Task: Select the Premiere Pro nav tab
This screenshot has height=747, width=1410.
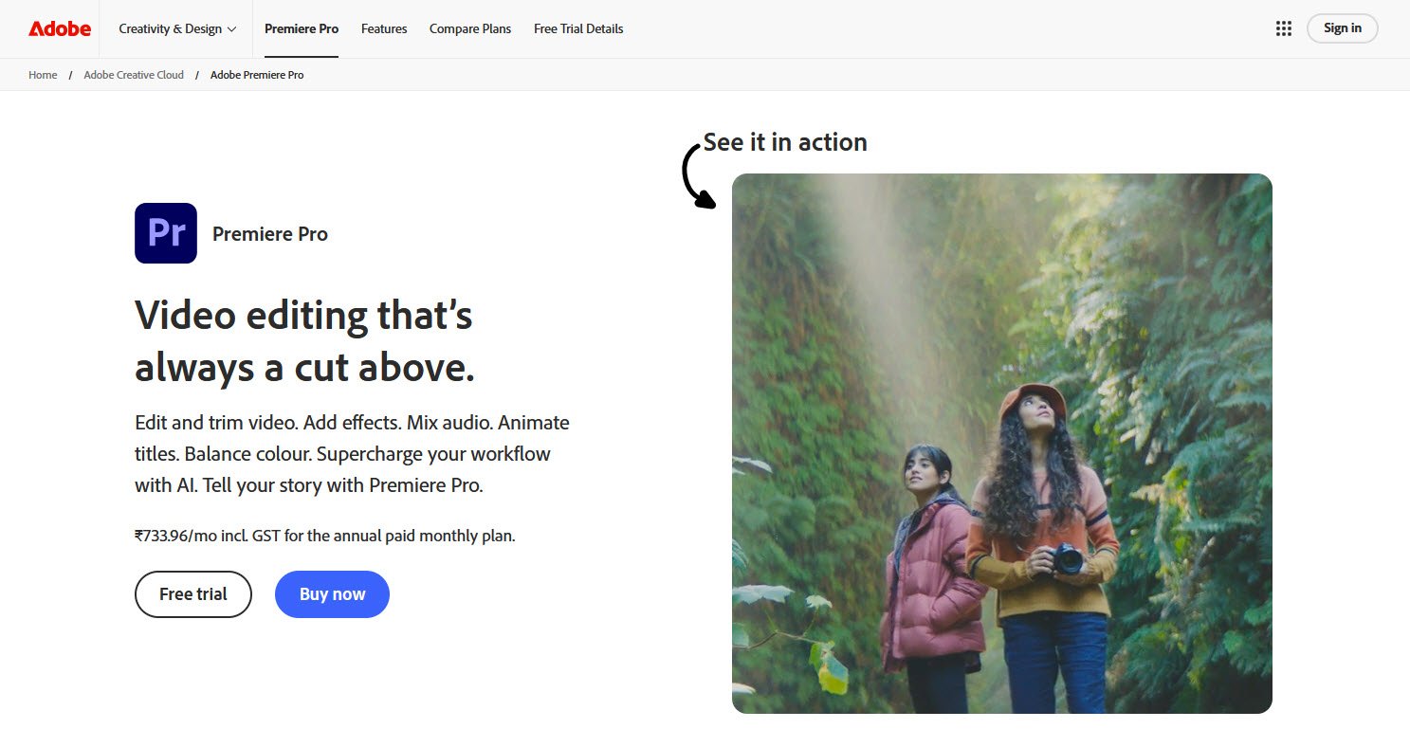Action: [302, 28]
